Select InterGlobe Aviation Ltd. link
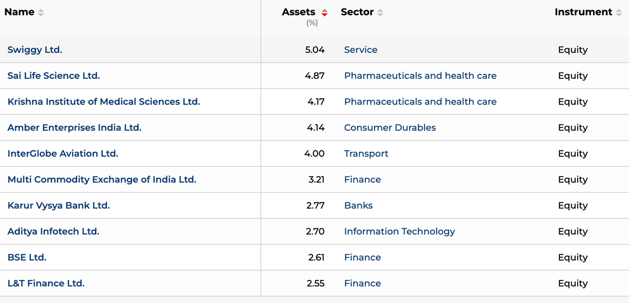The height and width of the screenshot is (303, 629). [x=63, y=154]
